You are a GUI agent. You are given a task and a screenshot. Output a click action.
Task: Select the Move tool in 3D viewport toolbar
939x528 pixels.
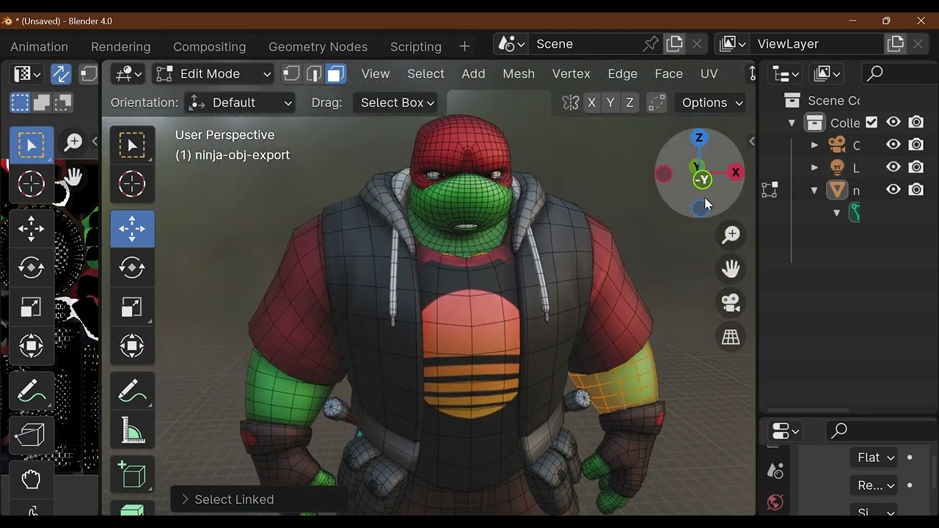(132, 229)
